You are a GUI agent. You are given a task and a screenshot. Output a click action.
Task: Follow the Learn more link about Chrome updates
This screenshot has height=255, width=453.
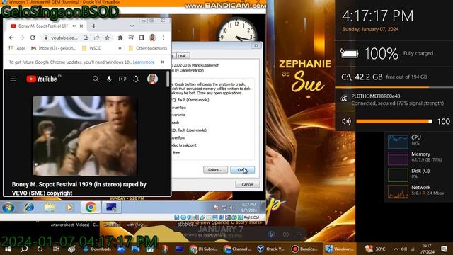point(144,62)
